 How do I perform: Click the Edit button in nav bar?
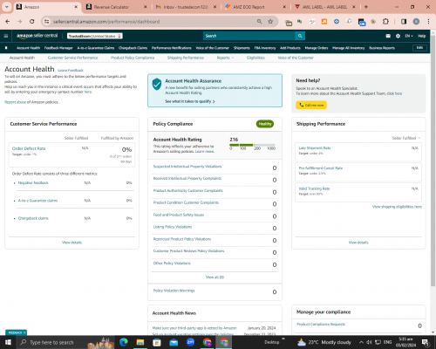pyautogui.click(x=419, y=48)
